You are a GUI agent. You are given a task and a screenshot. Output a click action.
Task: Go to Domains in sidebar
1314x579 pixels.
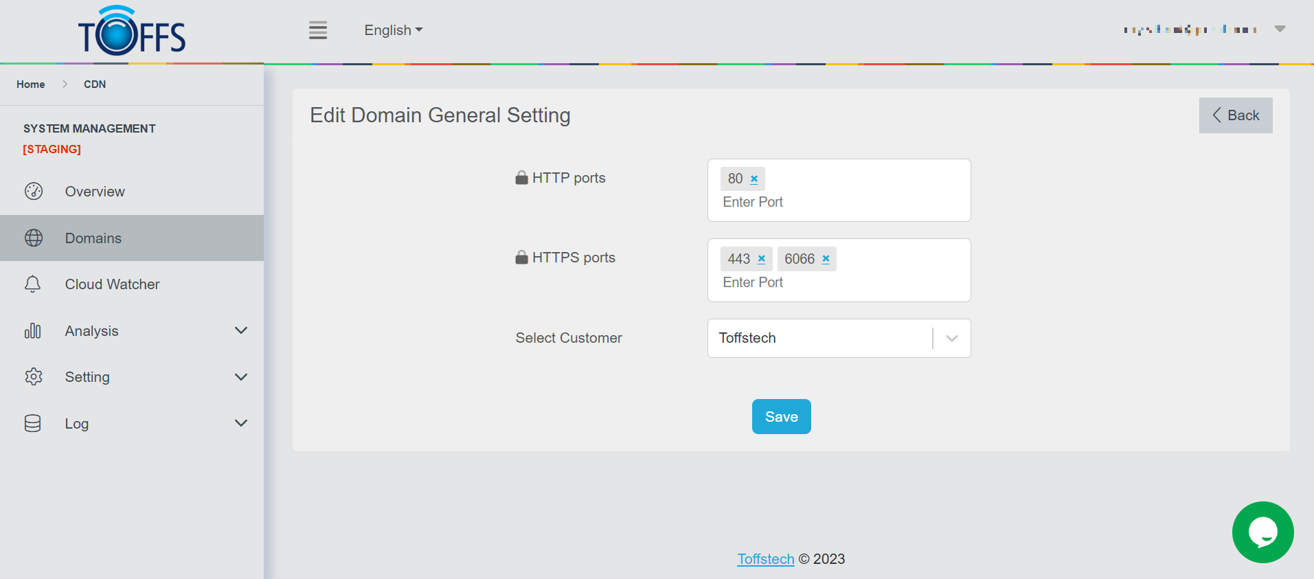point(93,238)
